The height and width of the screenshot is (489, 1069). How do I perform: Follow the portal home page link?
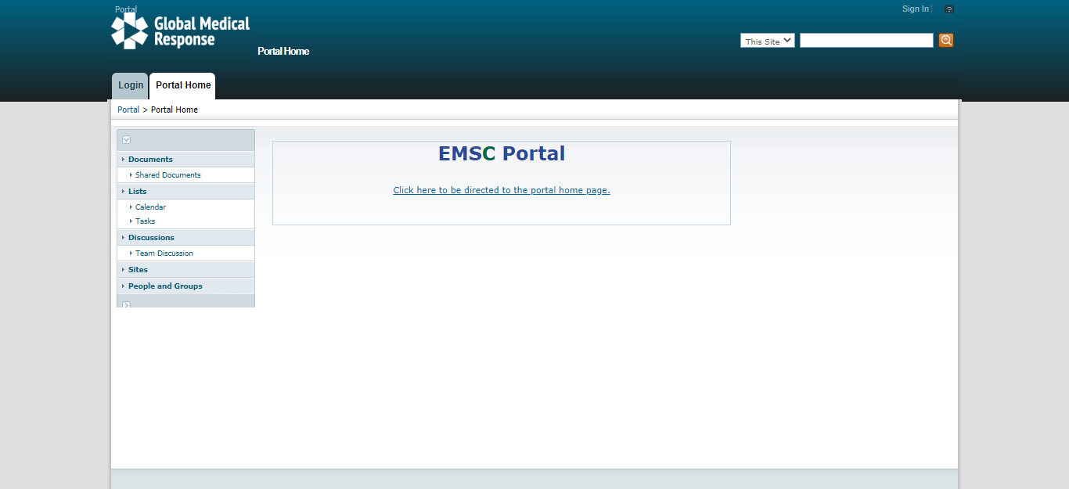(502, 189)
